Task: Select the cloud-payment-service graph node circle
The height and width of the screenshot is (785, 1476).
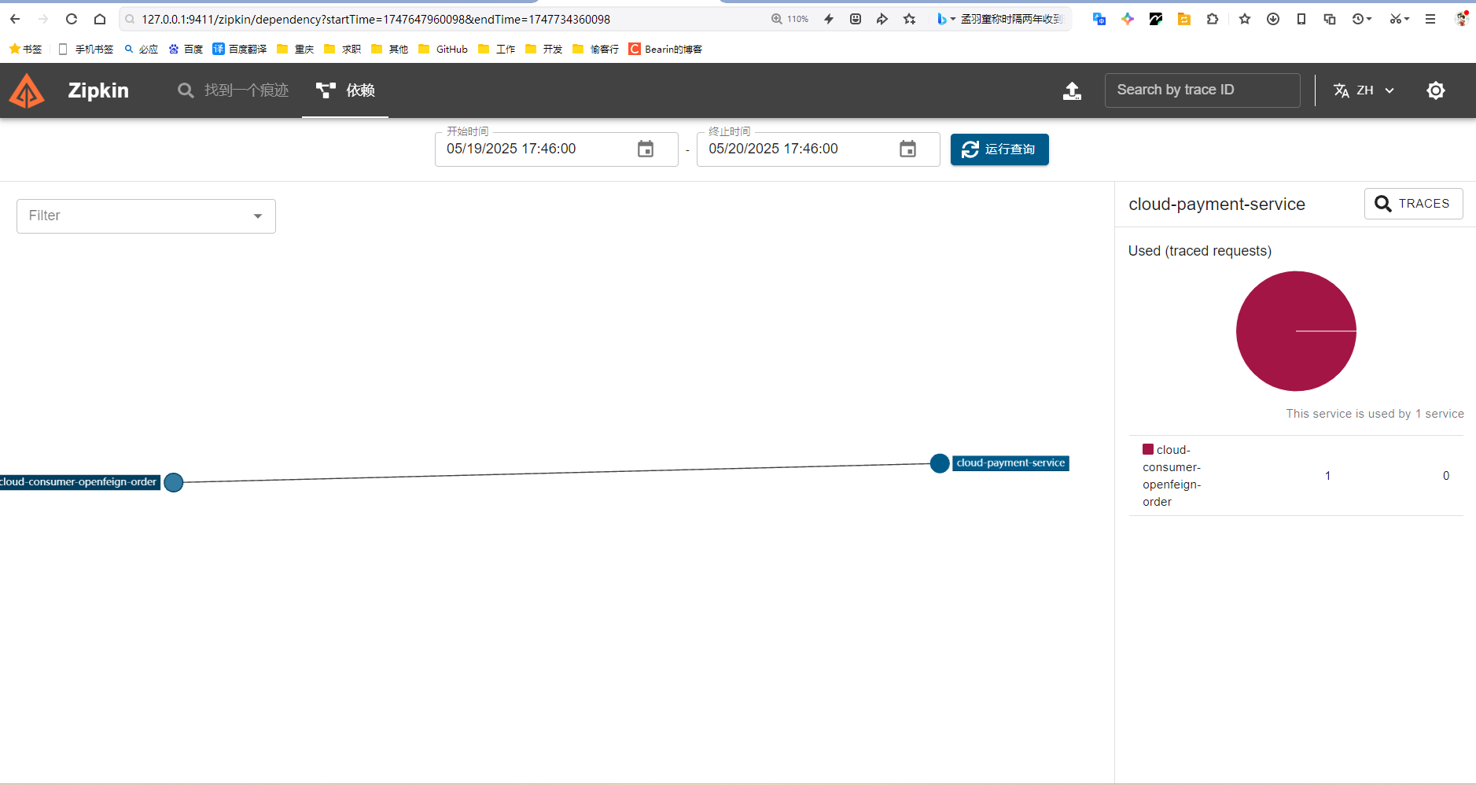Action: (940, 463)
